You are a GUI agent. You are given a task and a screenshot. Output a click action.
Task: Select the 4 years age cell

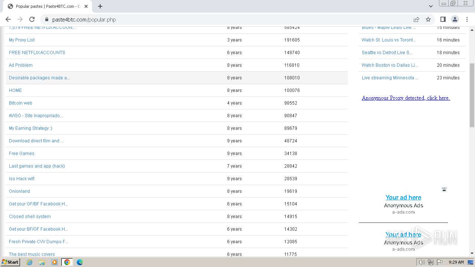[235, 103]
